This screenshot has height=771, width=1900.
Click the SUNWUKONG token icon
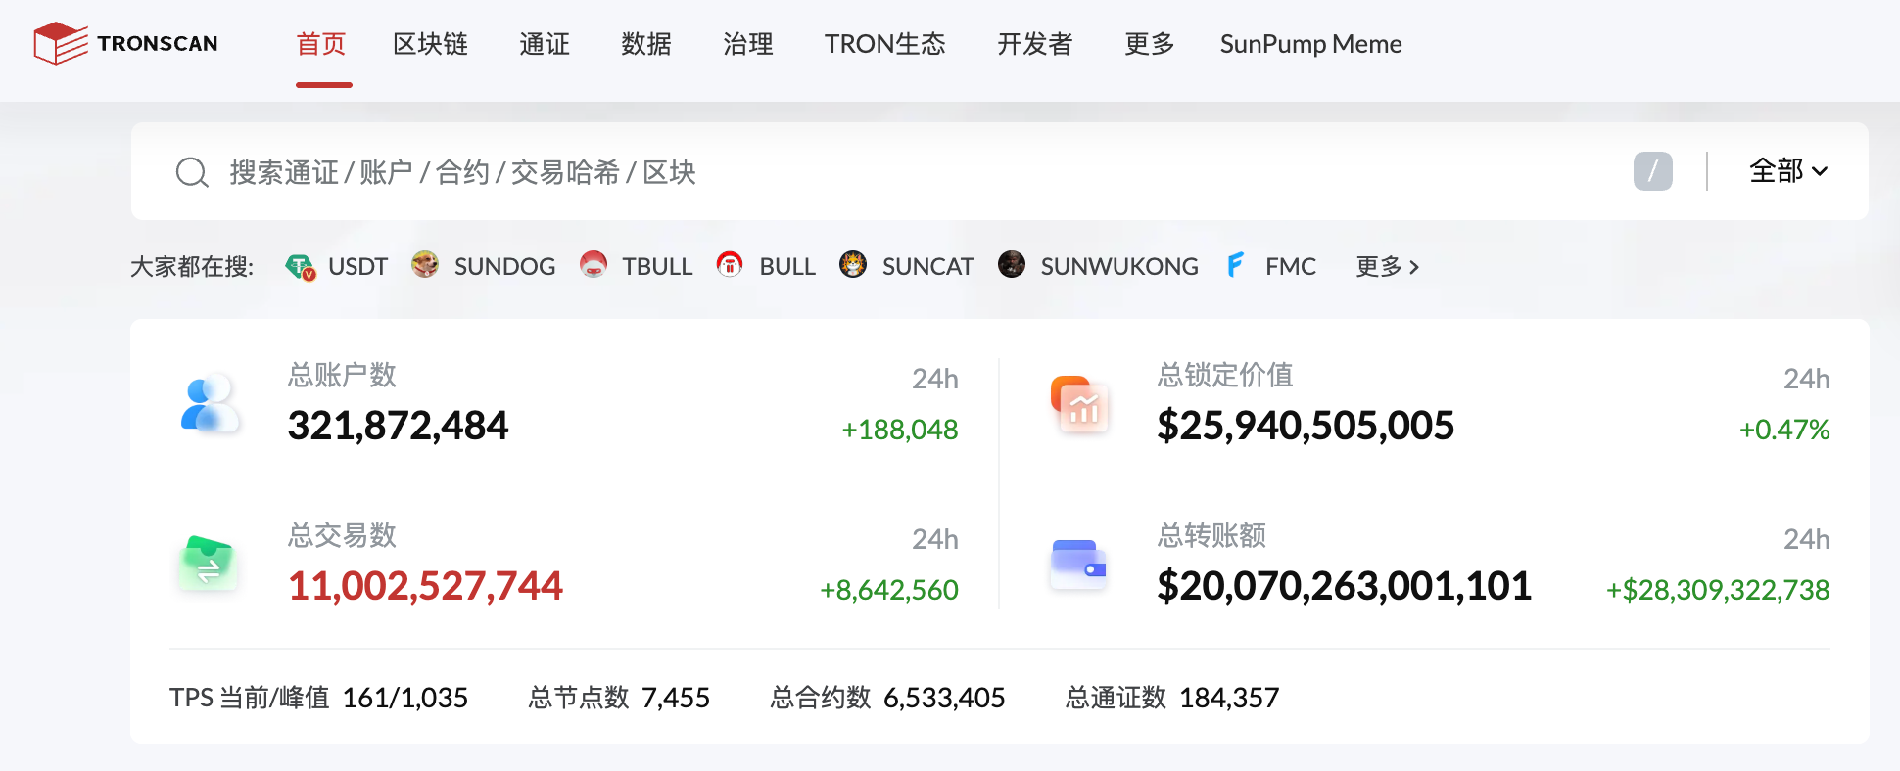pyautogui.click(x=1012, y=264)
